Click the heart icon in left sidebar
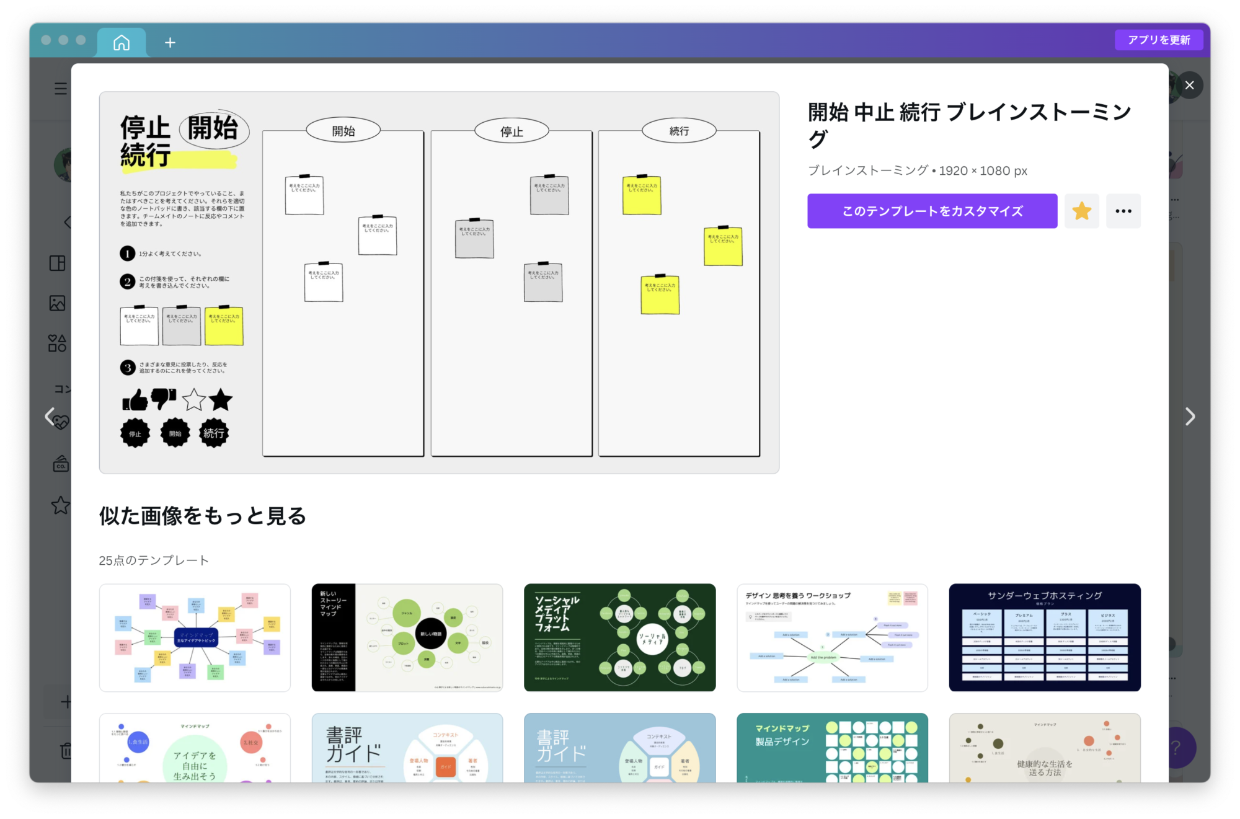1240x819 pixels. click(x=60, y=423)
